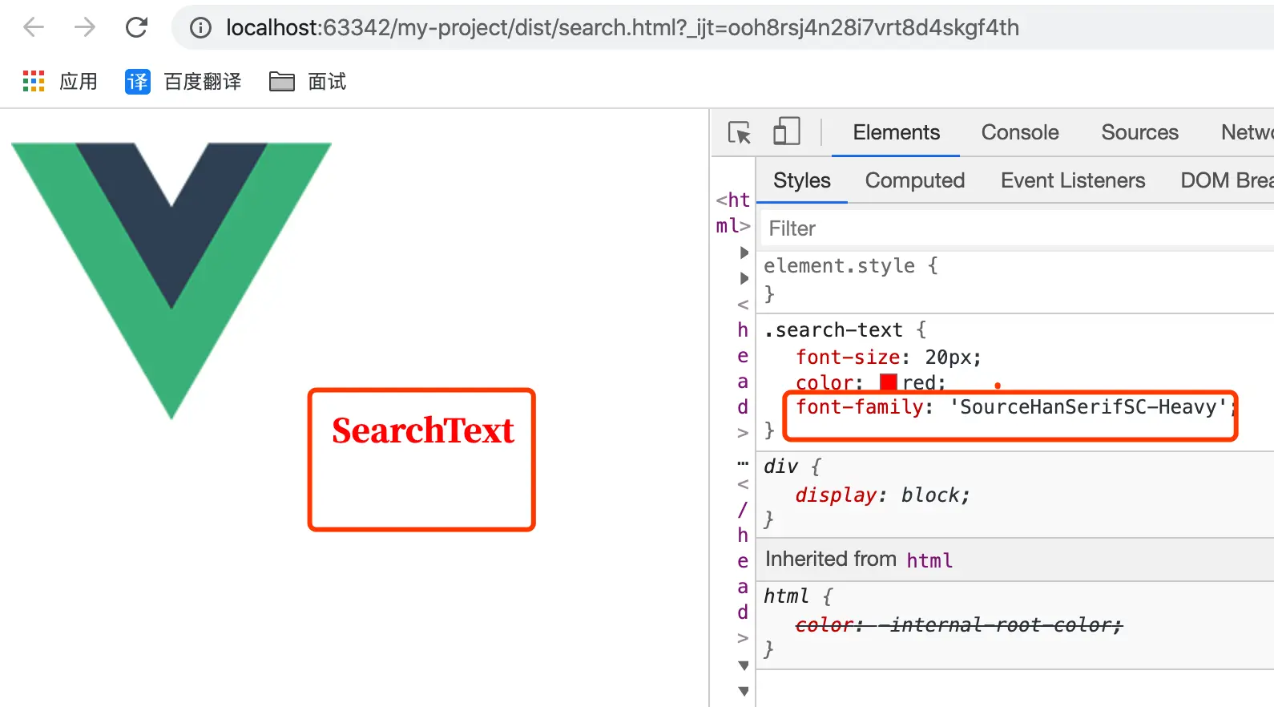Toggle the device toolbar
Image resolution: width=1274 pixels, height=707 pixels.
(x=786, y=131)
